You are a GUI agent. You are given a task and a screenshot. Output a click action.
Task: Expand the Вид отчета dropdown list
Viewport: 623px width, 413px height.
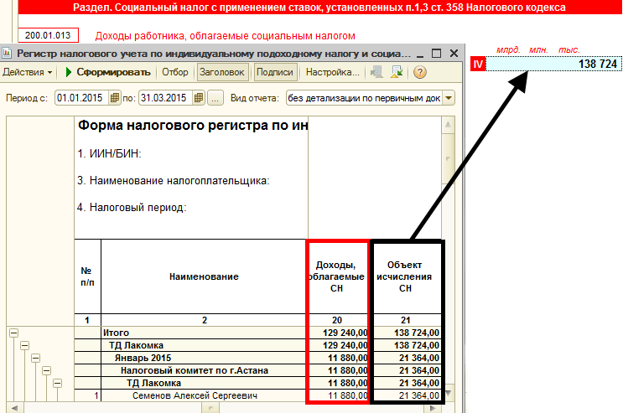click(449, 98)
